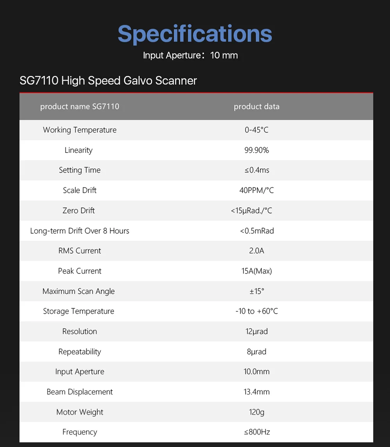Select the SG7110 High Speed Galvo Scanner title
This screenshot has height=447, width=390.
[108, 81]
